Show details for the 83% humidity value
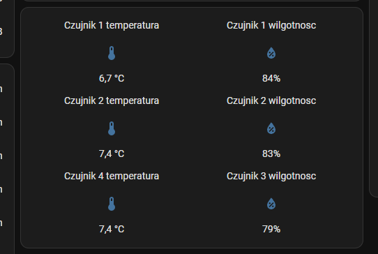The image size is (378, 254). tap(271, 154)
